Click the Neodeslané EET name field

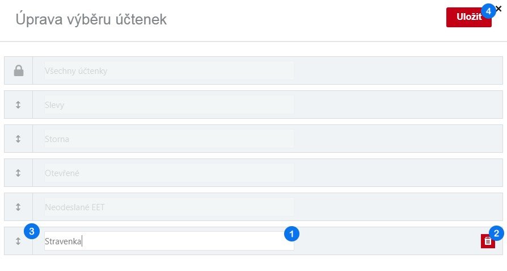[169, 207]
